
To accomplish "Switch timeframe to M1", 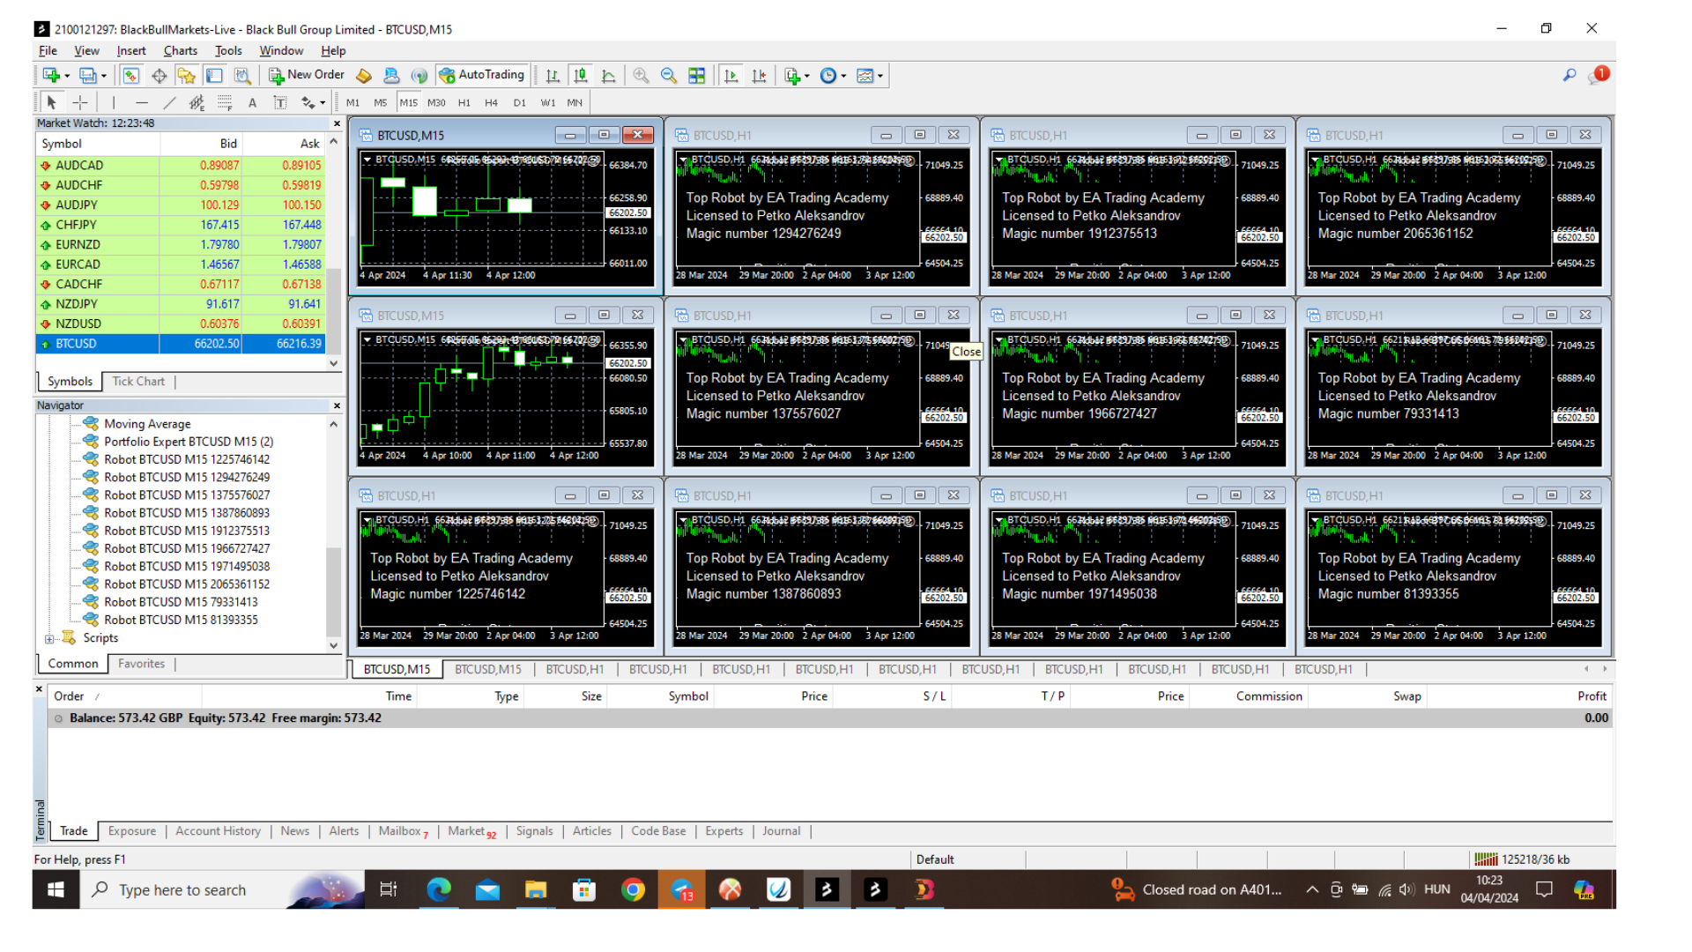I will [352, 103].
